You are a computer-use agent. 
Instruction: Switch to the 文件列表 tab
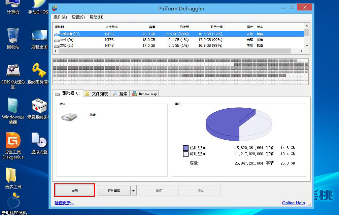click(97, 94)
